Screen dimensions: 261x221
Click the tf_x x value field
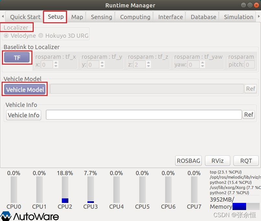click(x=47, y=64)
